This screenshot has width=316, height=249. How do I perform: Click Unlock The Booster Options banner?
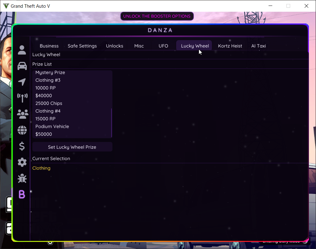click(157, 16)
